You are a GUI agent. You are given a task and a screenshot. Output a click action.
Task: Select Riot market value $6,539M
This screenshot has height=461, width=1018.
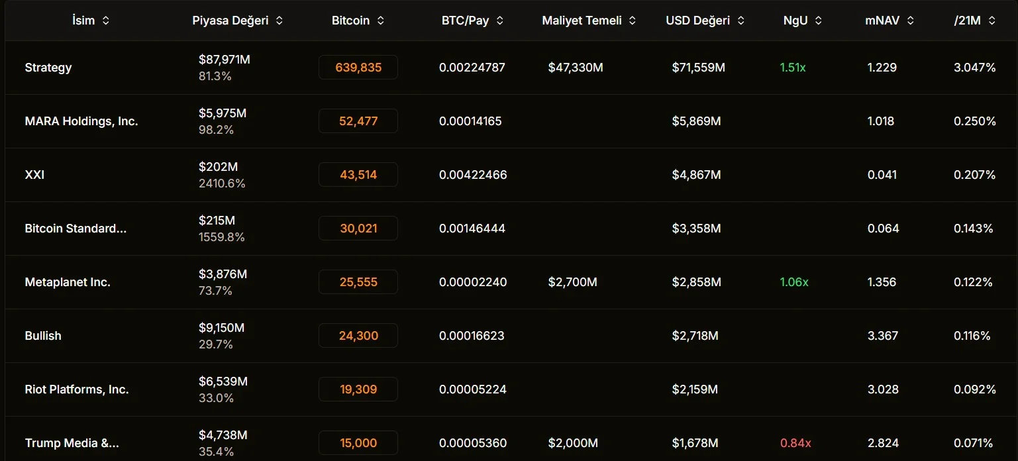click(223, 382)
